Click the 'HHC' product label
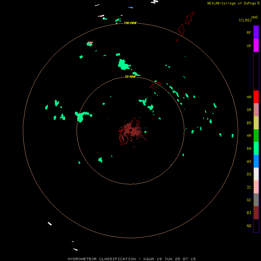 255,17
